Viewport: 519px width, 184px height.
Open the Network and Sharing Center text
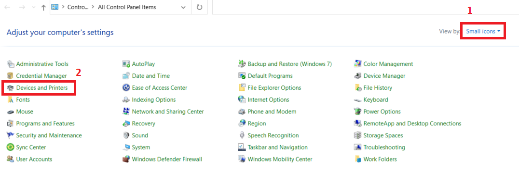[x=168, y=111]
